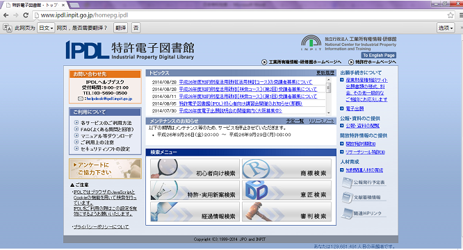Open the 日文 language dropdown
Viewport: 463px width, 250px height.
pos(46,28)
